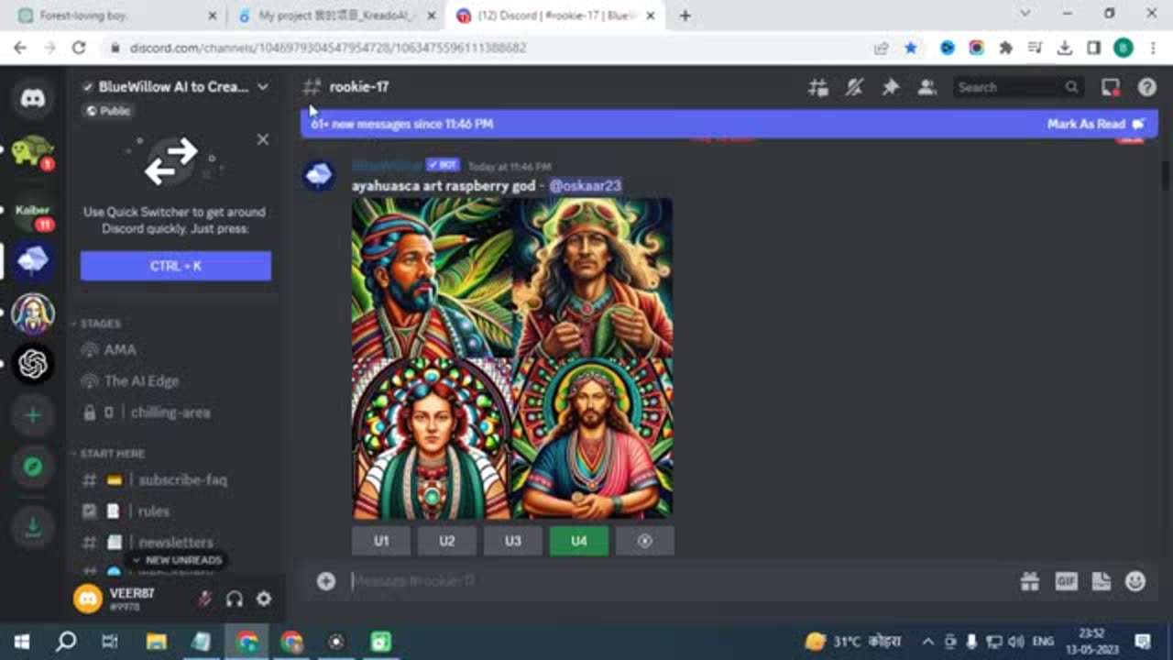This screenshot has width=1173, height=660.
Task: Toggle microphone mute in user panel
Action: click(x=205, y=599)
